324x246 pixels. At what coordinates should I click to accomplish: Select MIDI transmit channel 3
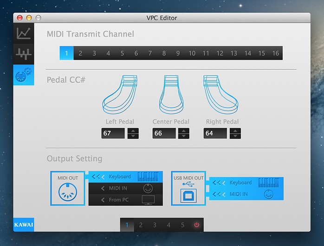94,53
